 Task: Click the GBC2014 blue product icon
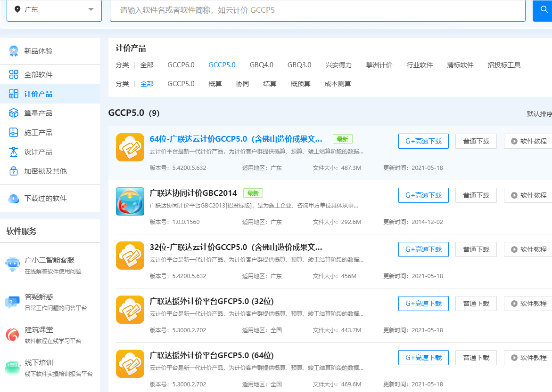pos(130,201)
